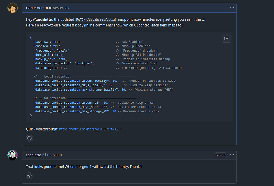Click the "save_s3" key in code

pyautogui.click(x=42, y=42)
